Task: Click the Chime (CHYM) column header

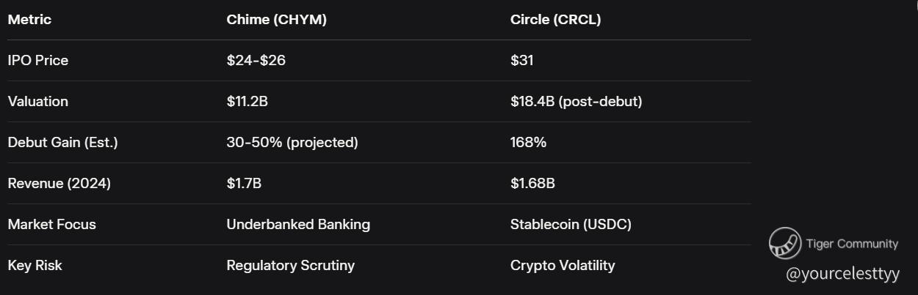Action: point(276,20)
